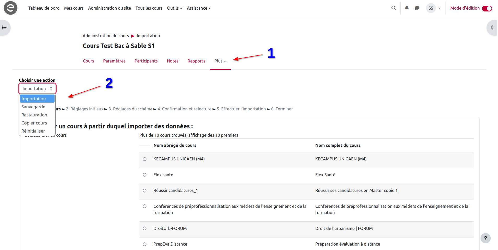The height and width of the screenshot is (250, 498).
Task: Click the SS user avatar
Action: click(x=431, y=8)
